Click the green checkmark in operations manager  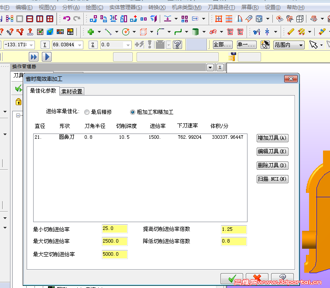point(18,88)
